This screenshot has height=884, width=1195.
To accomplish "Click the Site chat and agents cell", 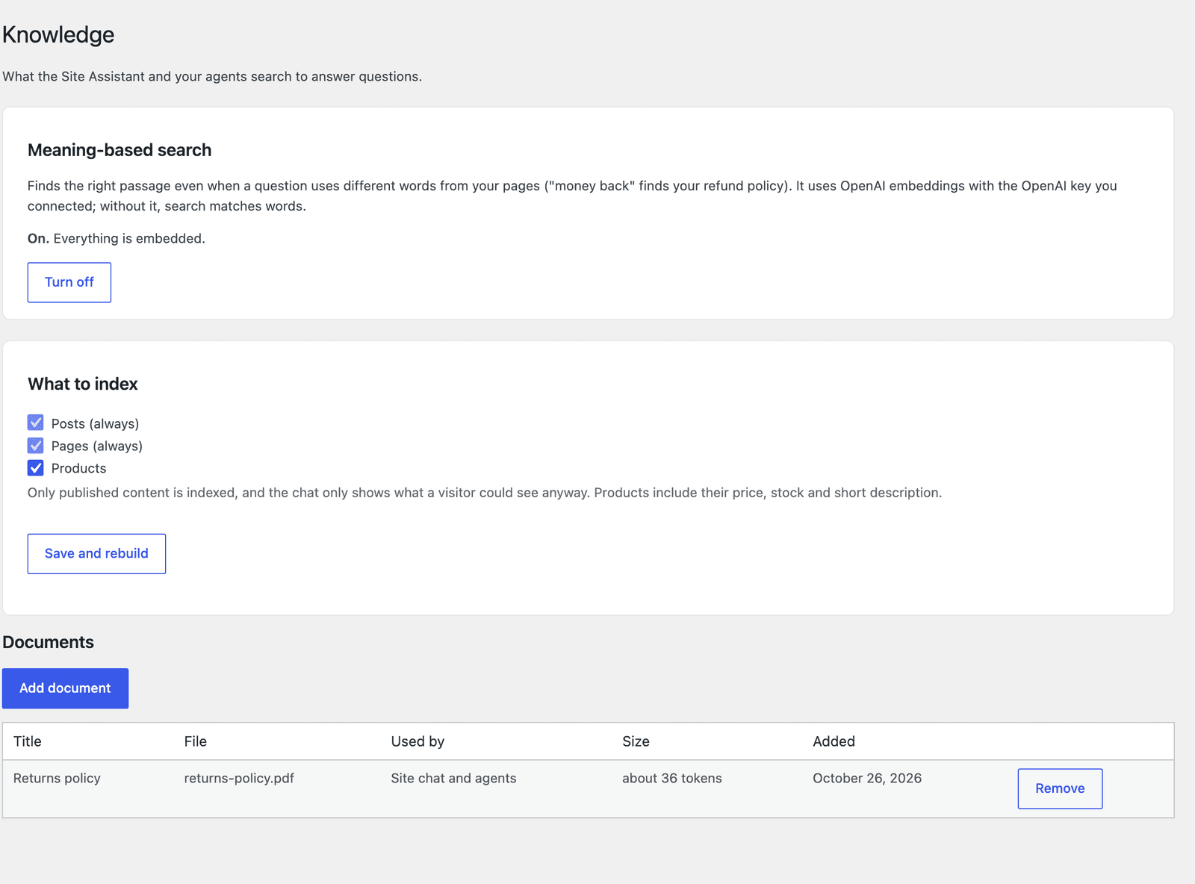I will [x=453, y=778].
